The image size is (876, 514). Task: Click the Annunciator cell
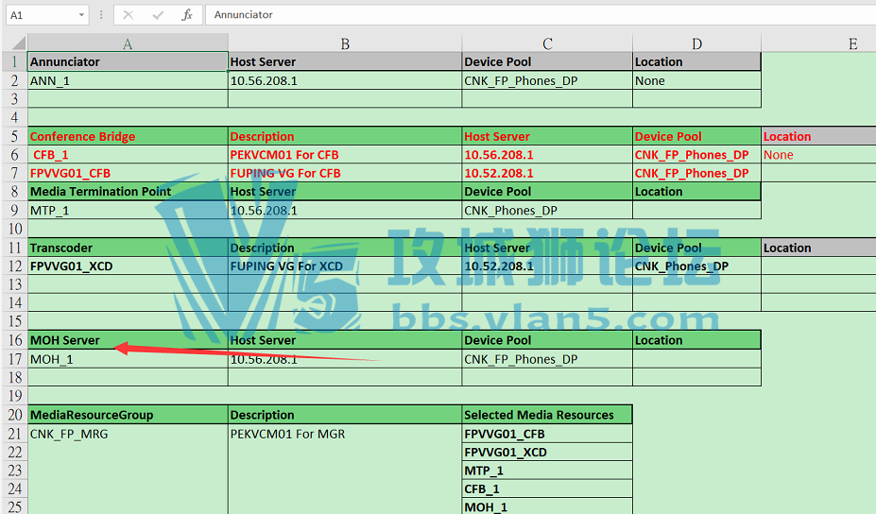(128, 62)
